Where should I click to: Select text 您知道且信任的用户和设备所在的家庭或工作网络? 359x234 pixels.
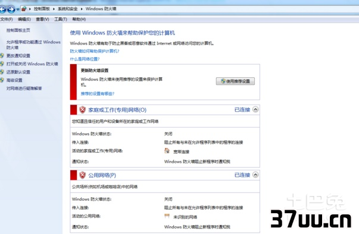115,121
